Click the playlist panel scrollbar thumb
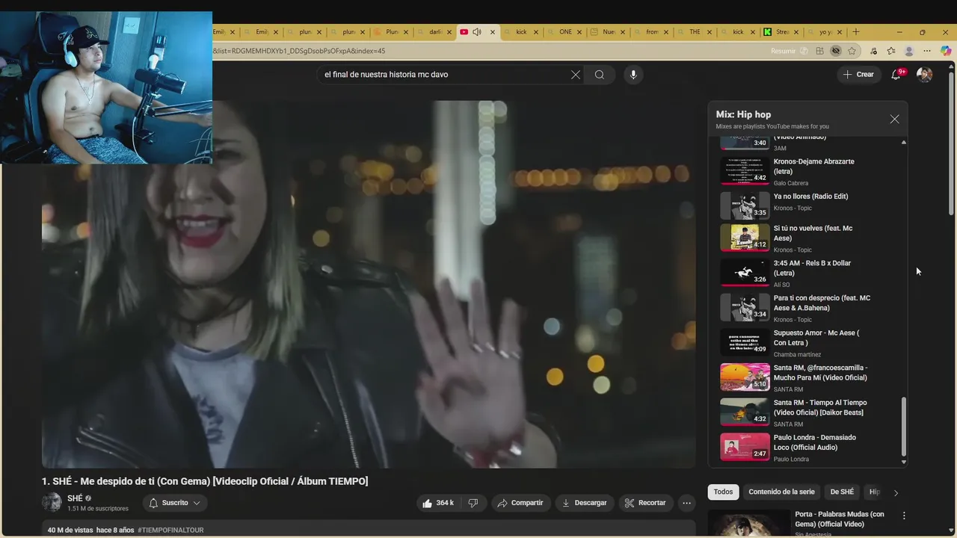 (x=904, y=426)
